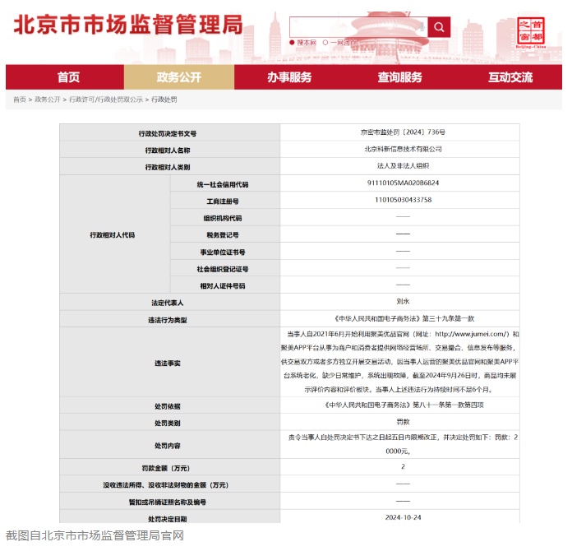
Task: Click the 处罚内容 row label
Action: coord(168,446)
